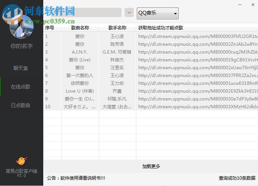Click the orange bird logo icon
This screenshot has width=258, height=186.
tap(22, 161)
